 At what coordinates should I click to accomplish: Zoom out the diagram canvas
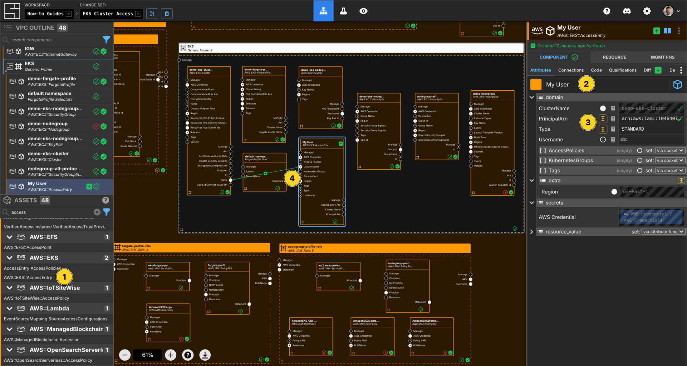(x=125, y=355)
